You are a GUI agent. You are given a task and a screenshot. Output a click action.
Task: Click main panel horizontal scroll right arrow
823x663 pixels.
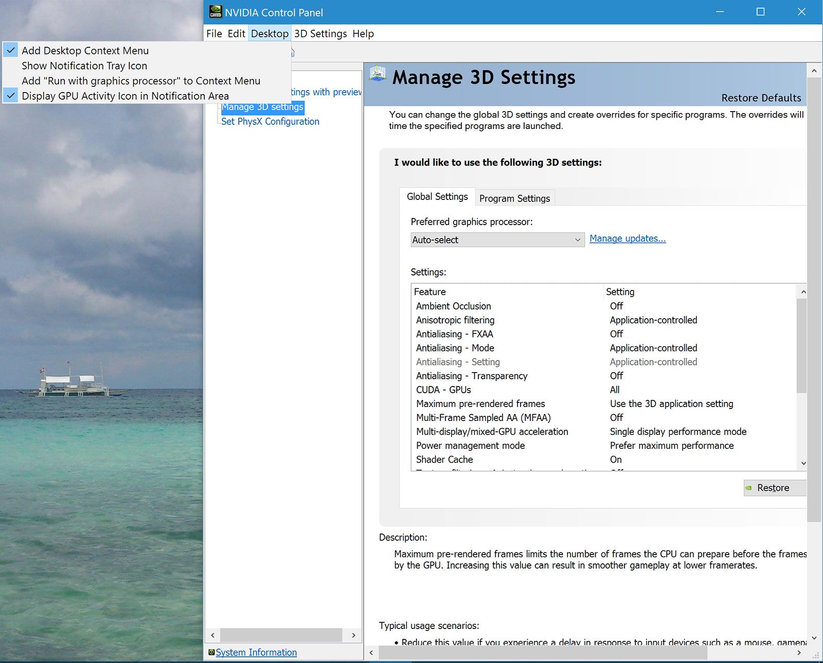click(799, 653)
